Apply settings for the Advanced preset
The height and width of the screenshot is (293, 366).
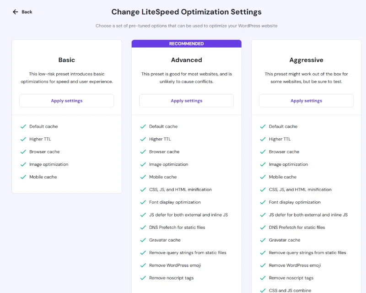point(186,101)
